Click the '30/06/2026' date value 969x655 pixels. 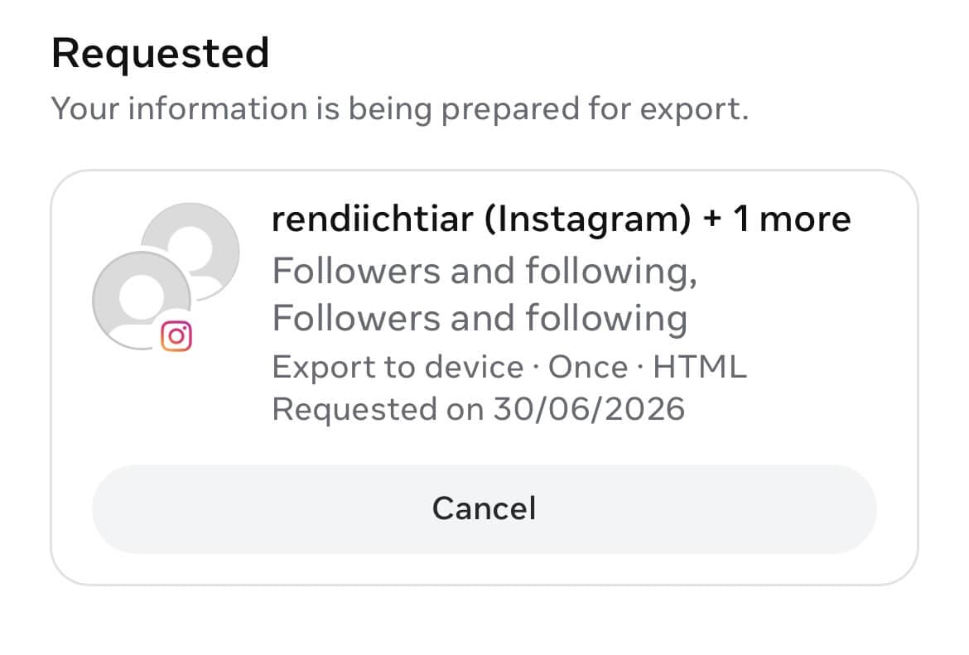click(589, 409)
